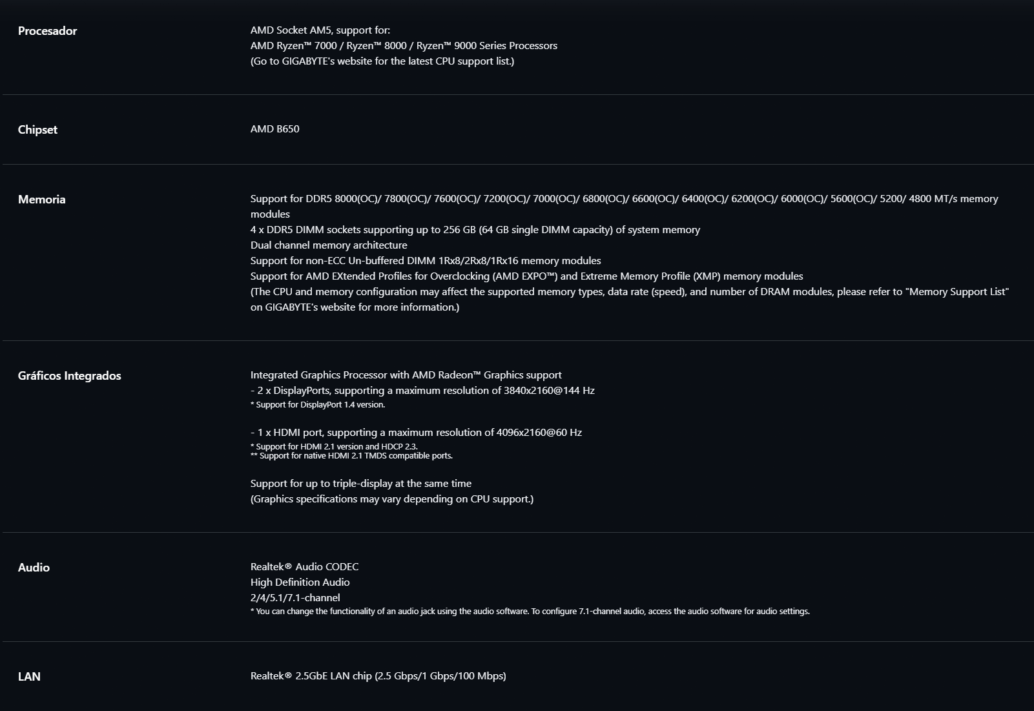This screenshot has height=711, width=1034.
Task: Select the Gráficos Integrados heading
Action: (69, 376)
